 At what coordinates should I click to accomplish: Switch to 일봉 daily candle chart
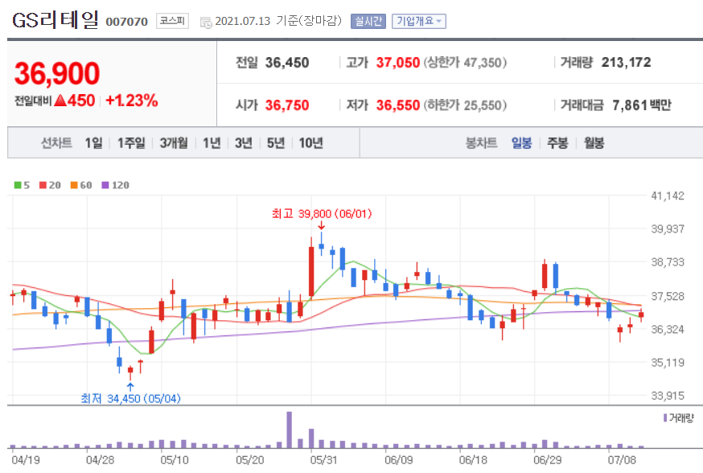[x=521, y=143]
